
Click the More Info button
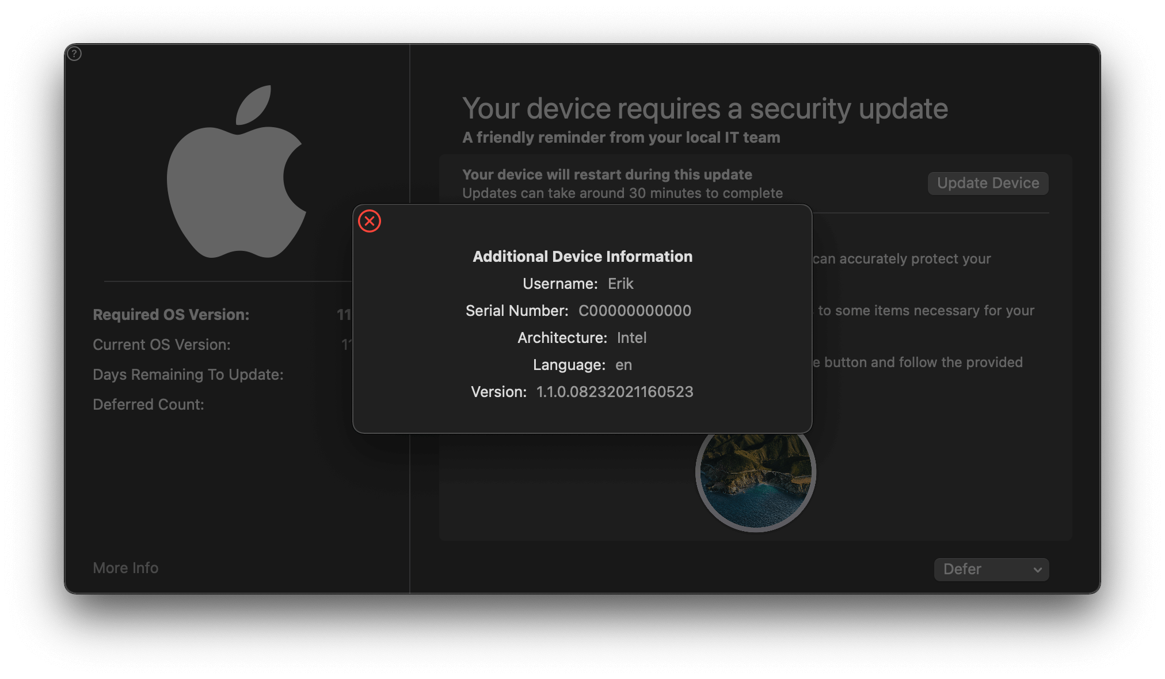[x=125, y=568]
